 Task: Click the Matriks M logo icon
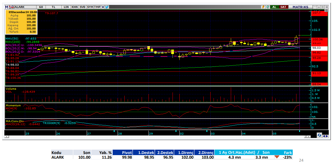coord(7,7)
